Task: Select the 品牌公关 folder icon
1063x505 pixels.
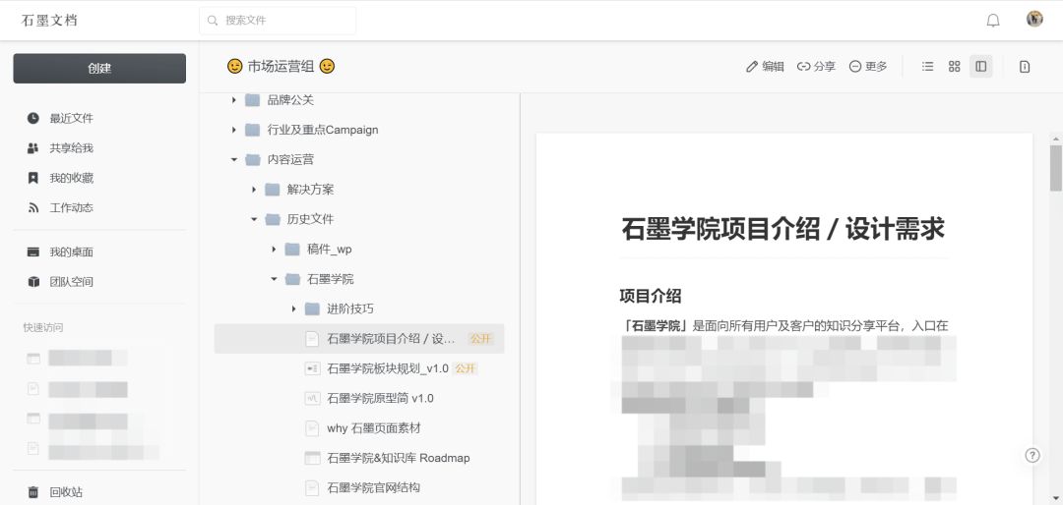Action: tap(253, 100)
